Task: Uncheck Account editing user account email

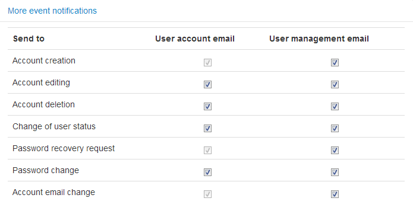Action: [x=207, y=84]
